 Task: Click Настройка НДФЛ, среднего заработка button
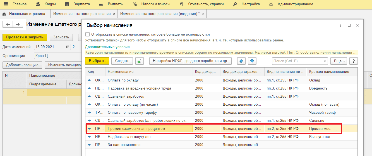(190, 61)
